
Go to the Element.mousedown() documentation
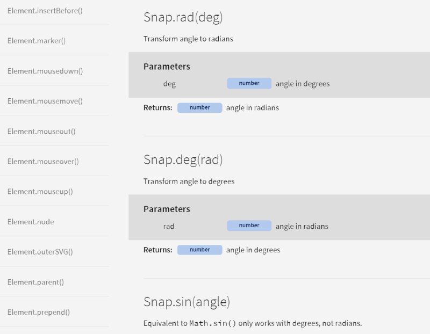click(45, 71)
